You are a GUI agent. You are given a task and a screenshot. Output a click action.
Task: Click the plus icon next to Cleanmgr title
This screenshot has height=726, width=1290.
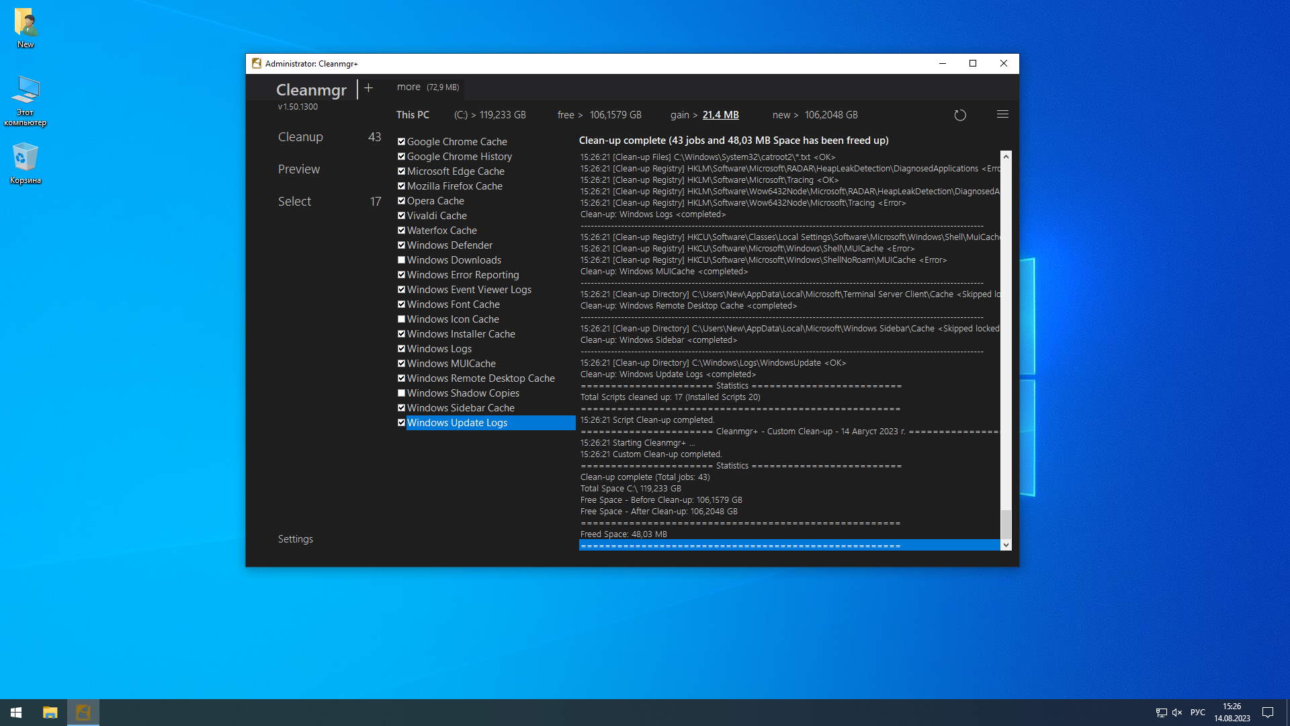(368, 88)
